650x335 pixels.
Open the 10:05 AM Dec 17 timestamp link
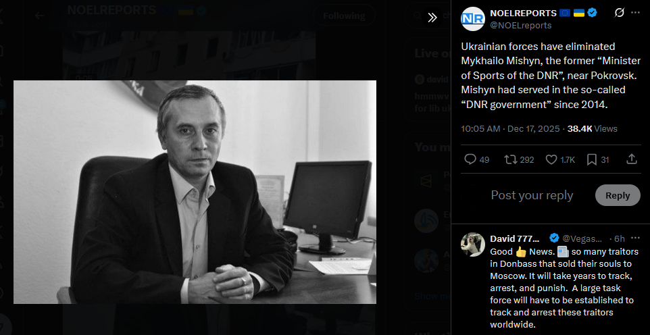(510, 128)
